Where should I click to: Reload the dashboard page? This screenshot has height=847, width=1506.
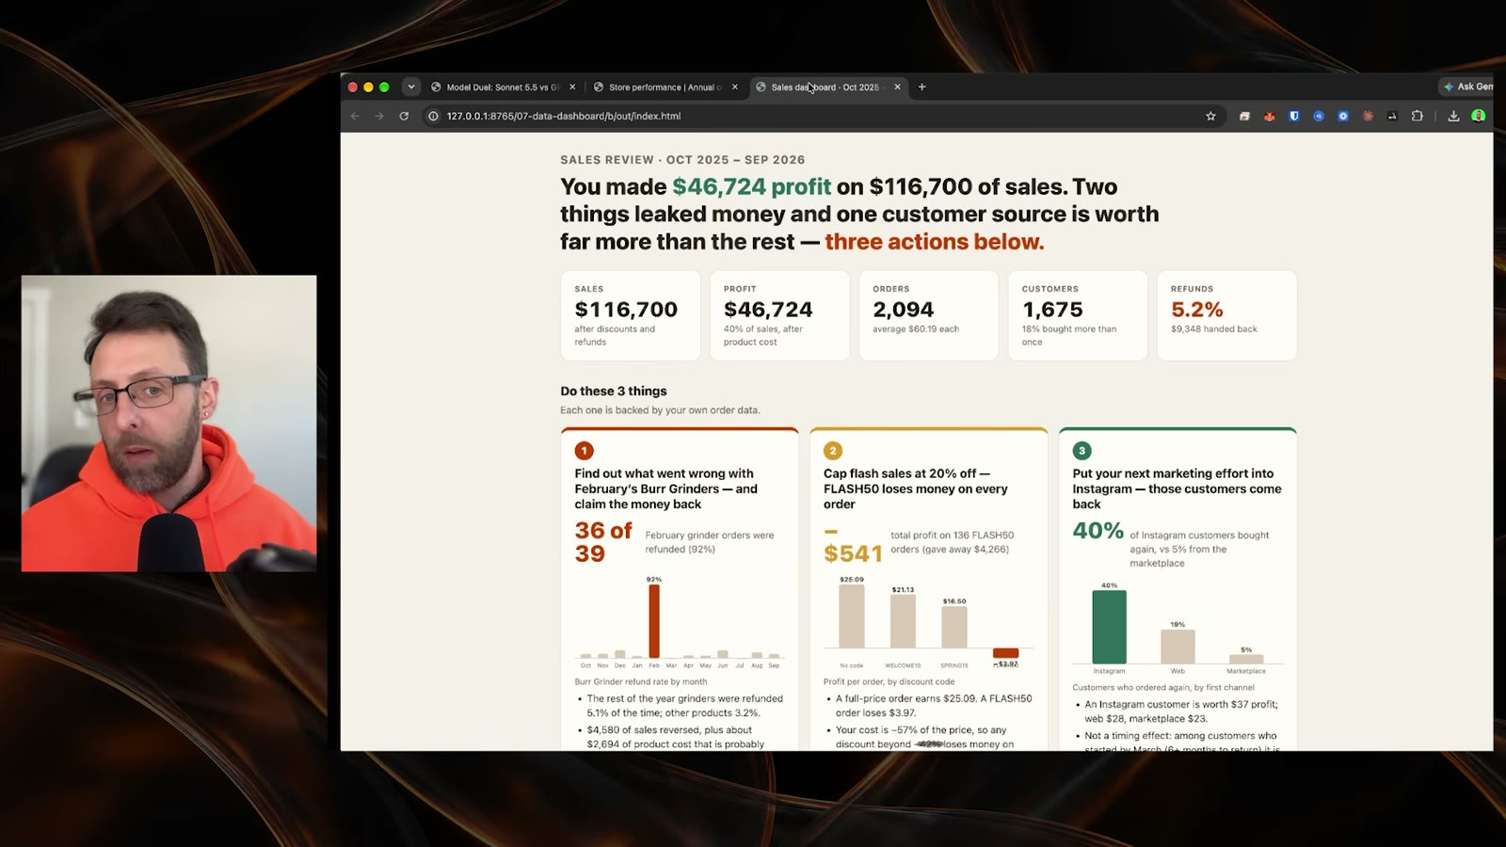(x=404, y=116)
